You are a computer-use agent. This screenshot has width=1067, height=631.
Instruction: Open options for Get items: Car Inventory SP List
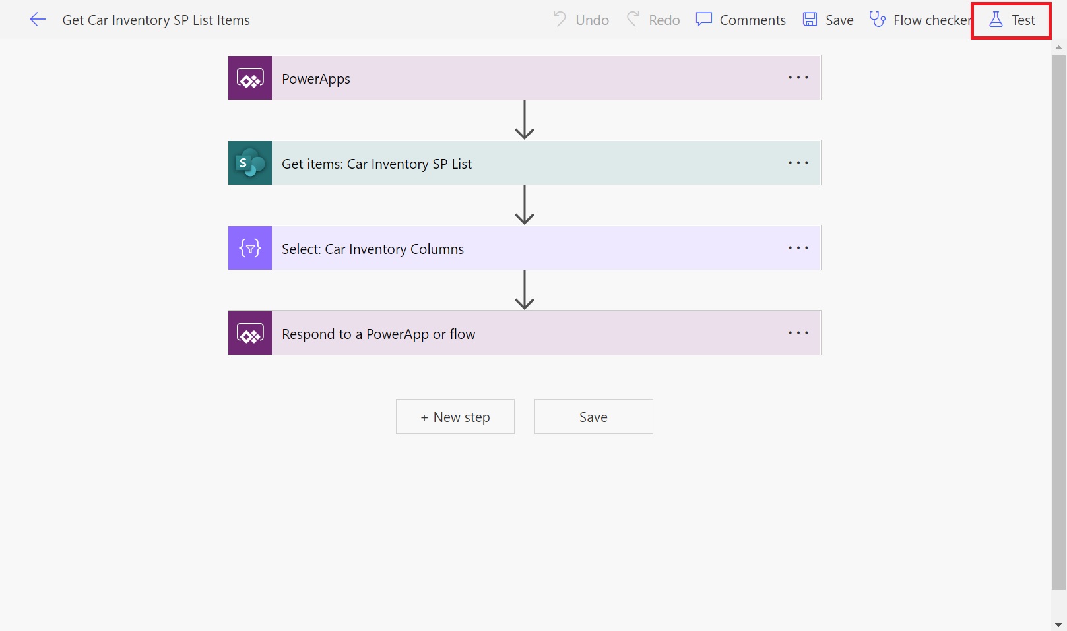coord(798,163)
